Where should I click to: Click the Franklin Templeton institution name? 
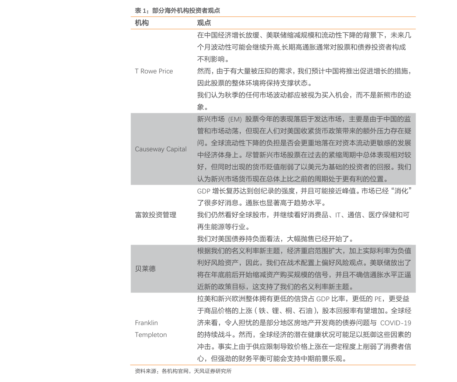[x=151, y=329]
